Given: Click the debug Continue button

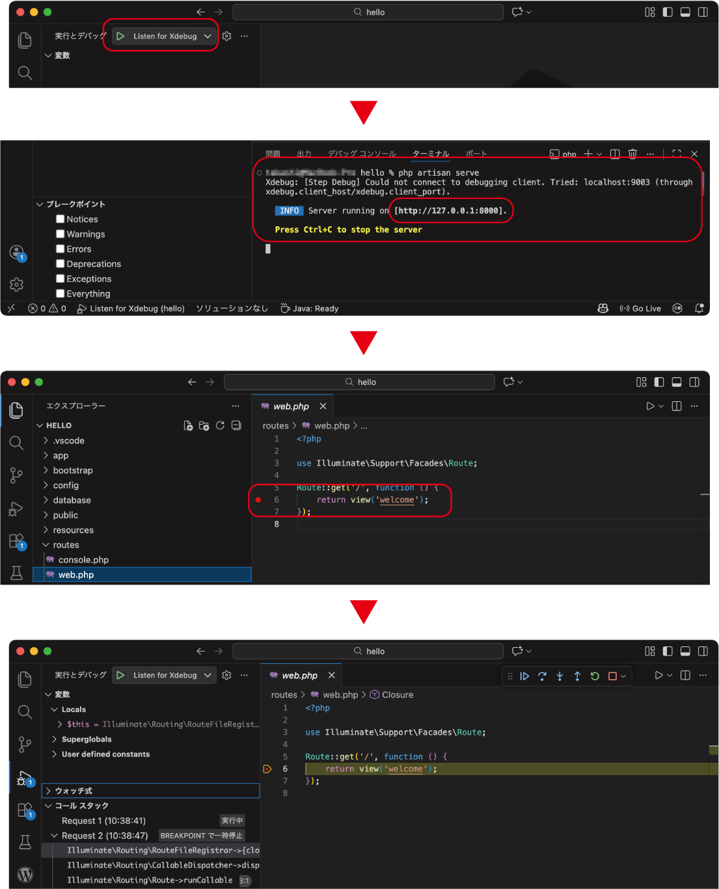Looking at the screenshot, I should click(x=524, y=676).
